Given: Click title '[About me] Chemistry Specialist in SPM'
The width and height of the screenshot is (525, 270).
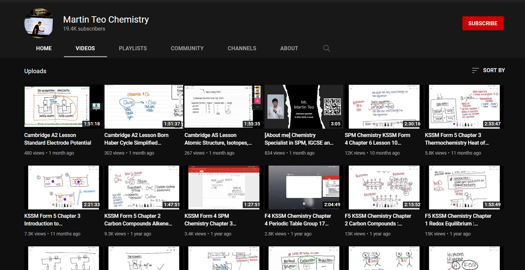Looking at the screenshot, I should [299, 139].
